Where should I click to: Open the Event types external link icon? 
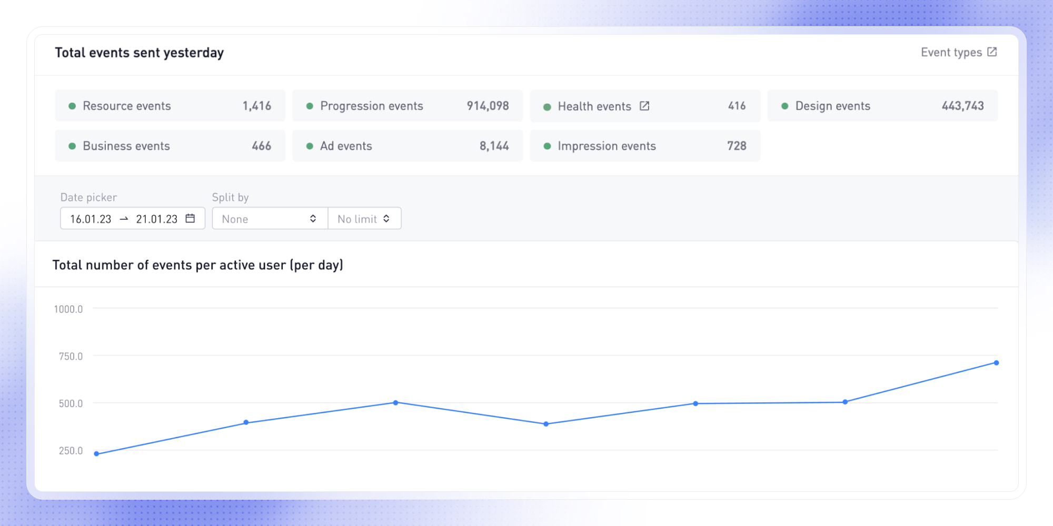[992, 52]
